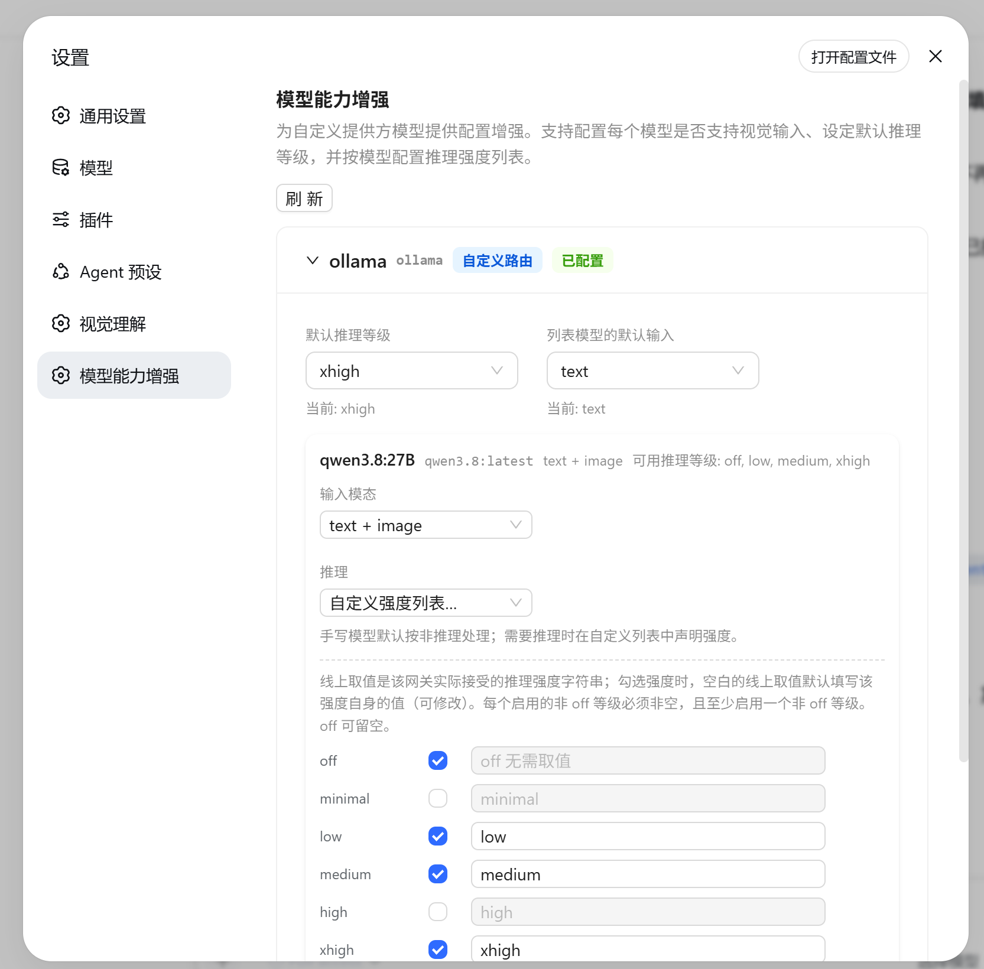
Task: Click the 模型能力增强 page heading
Action: (x=333, y=99)
